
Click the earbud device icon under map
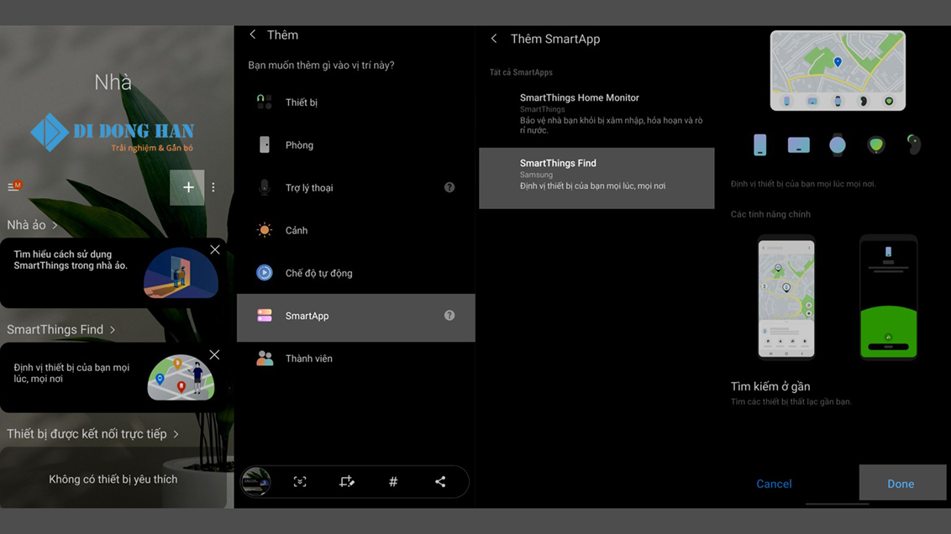click(914, 144)
